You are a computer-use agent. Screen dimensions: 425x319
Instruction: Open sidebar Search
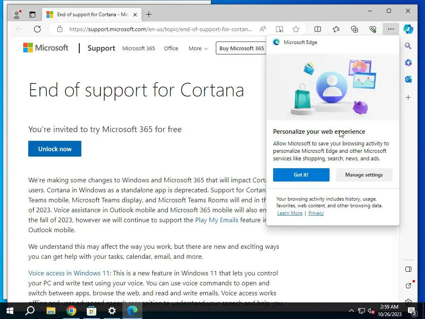pos(408,46)
